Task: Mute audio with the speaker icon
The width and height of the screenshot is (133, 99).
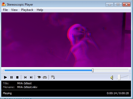Action: (x=112, y=77)
